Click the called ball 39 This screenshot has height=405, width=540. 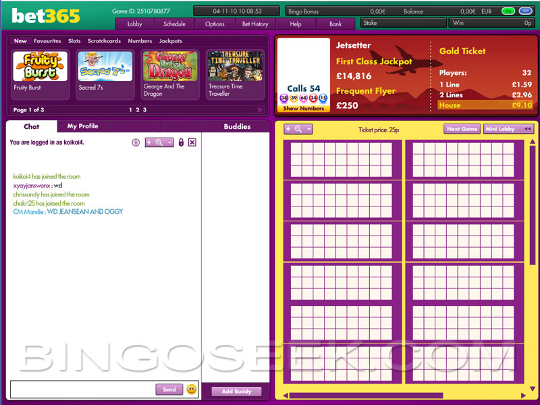[x=294, y=98]
